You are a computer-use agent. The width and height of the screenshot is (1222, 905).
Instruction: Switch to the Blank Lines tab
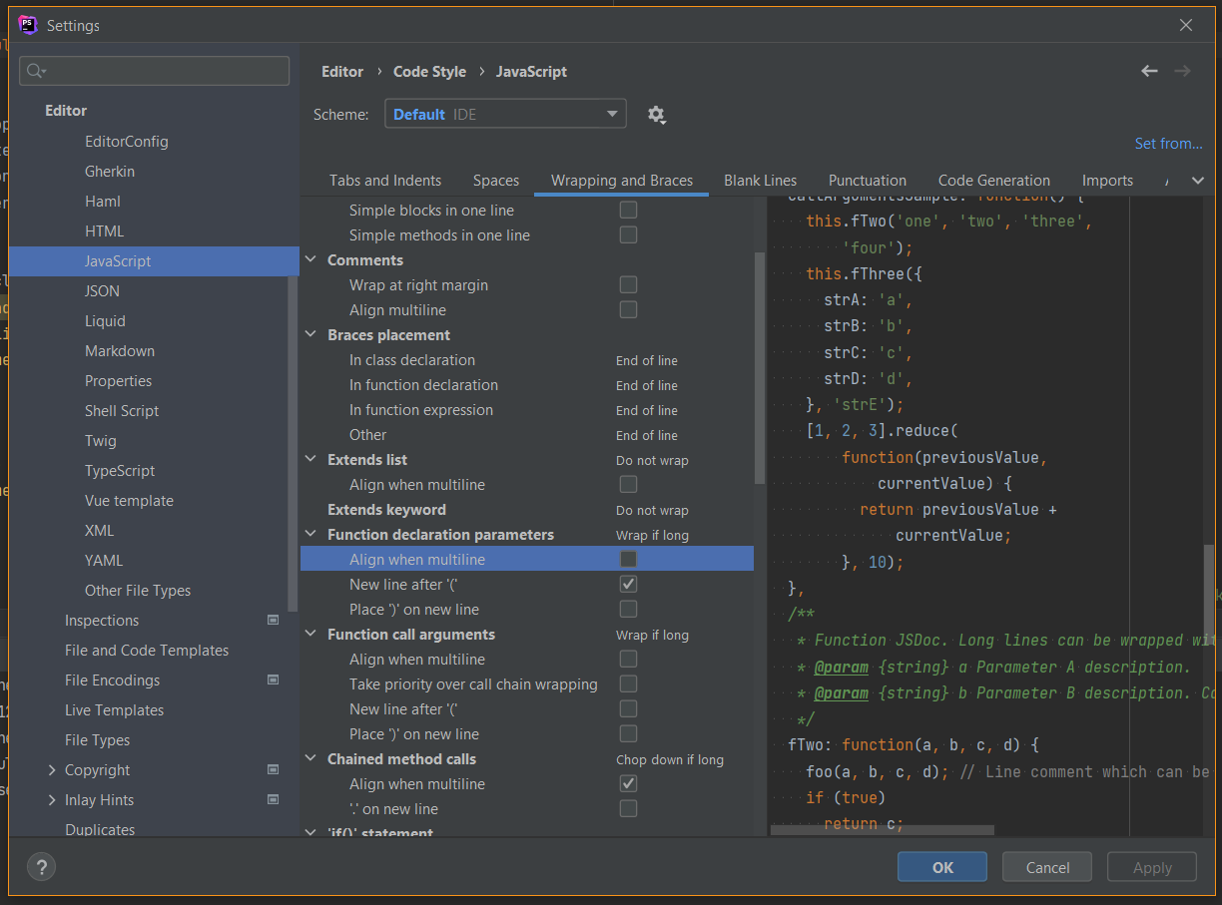coord(760,181)
